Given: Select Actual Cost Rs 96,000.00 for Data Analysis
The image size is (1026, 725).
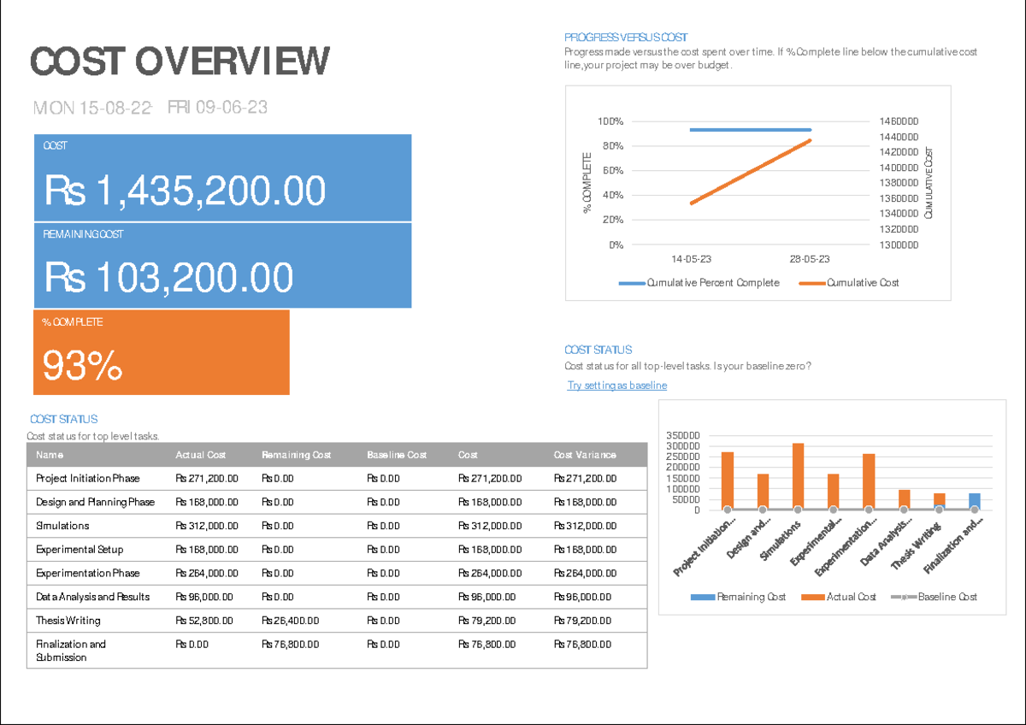Looking at the screenshot, I should tap(204, 597).
